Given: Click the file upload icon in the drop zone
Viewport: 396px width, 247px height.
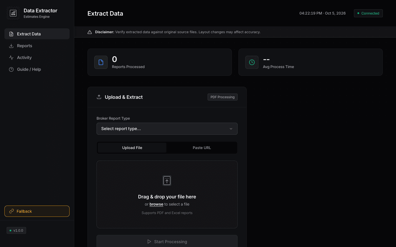Looking at the screenshot, I should [x=167, y=181].
